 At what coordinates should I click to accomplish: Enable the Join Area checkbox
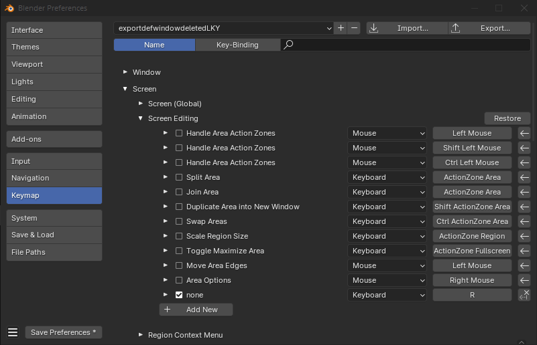click(179, 192)
